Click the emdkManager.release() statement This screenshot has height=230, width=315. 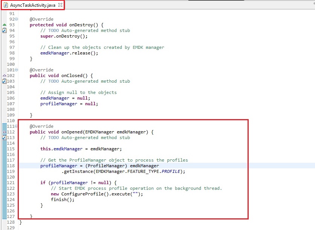tap(69, 53)
